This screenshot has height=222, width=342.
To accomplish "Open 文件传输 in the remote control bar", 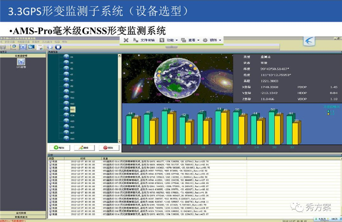I will (x=144, y=40).
